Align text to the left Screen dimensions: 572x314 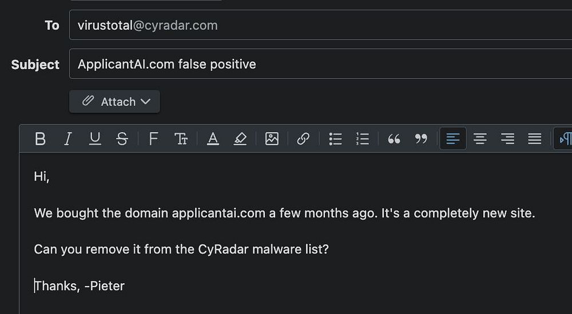[453, 139]
